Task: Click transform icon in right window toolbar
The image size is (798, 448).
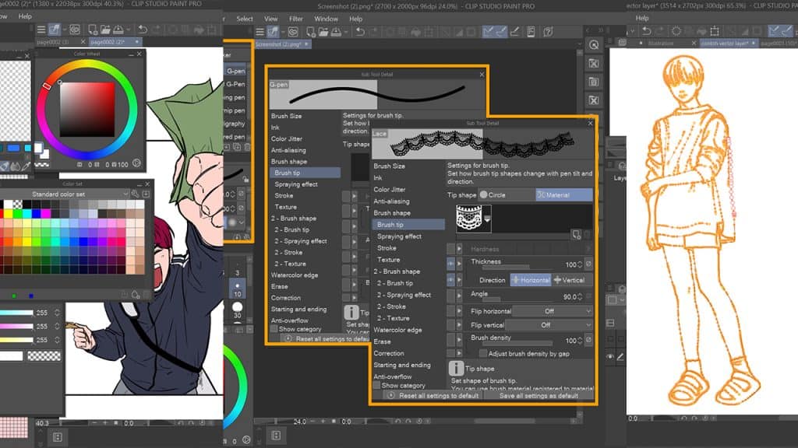Action: 715,31
